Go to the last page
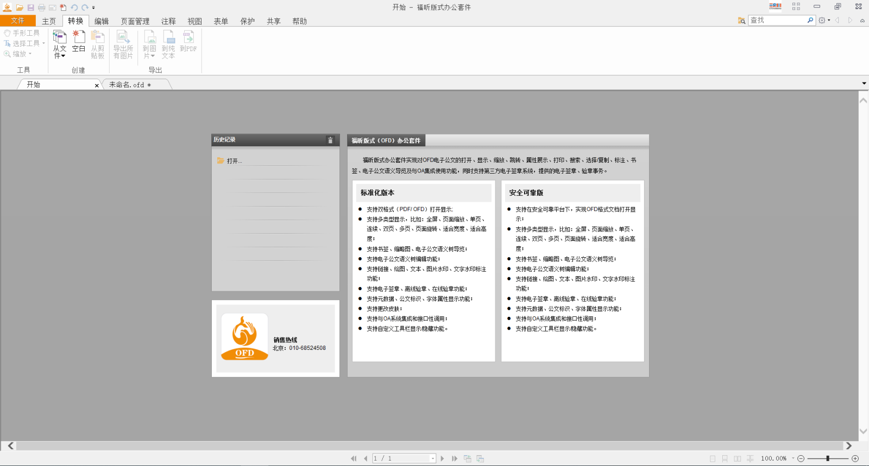 coord(455,458)
